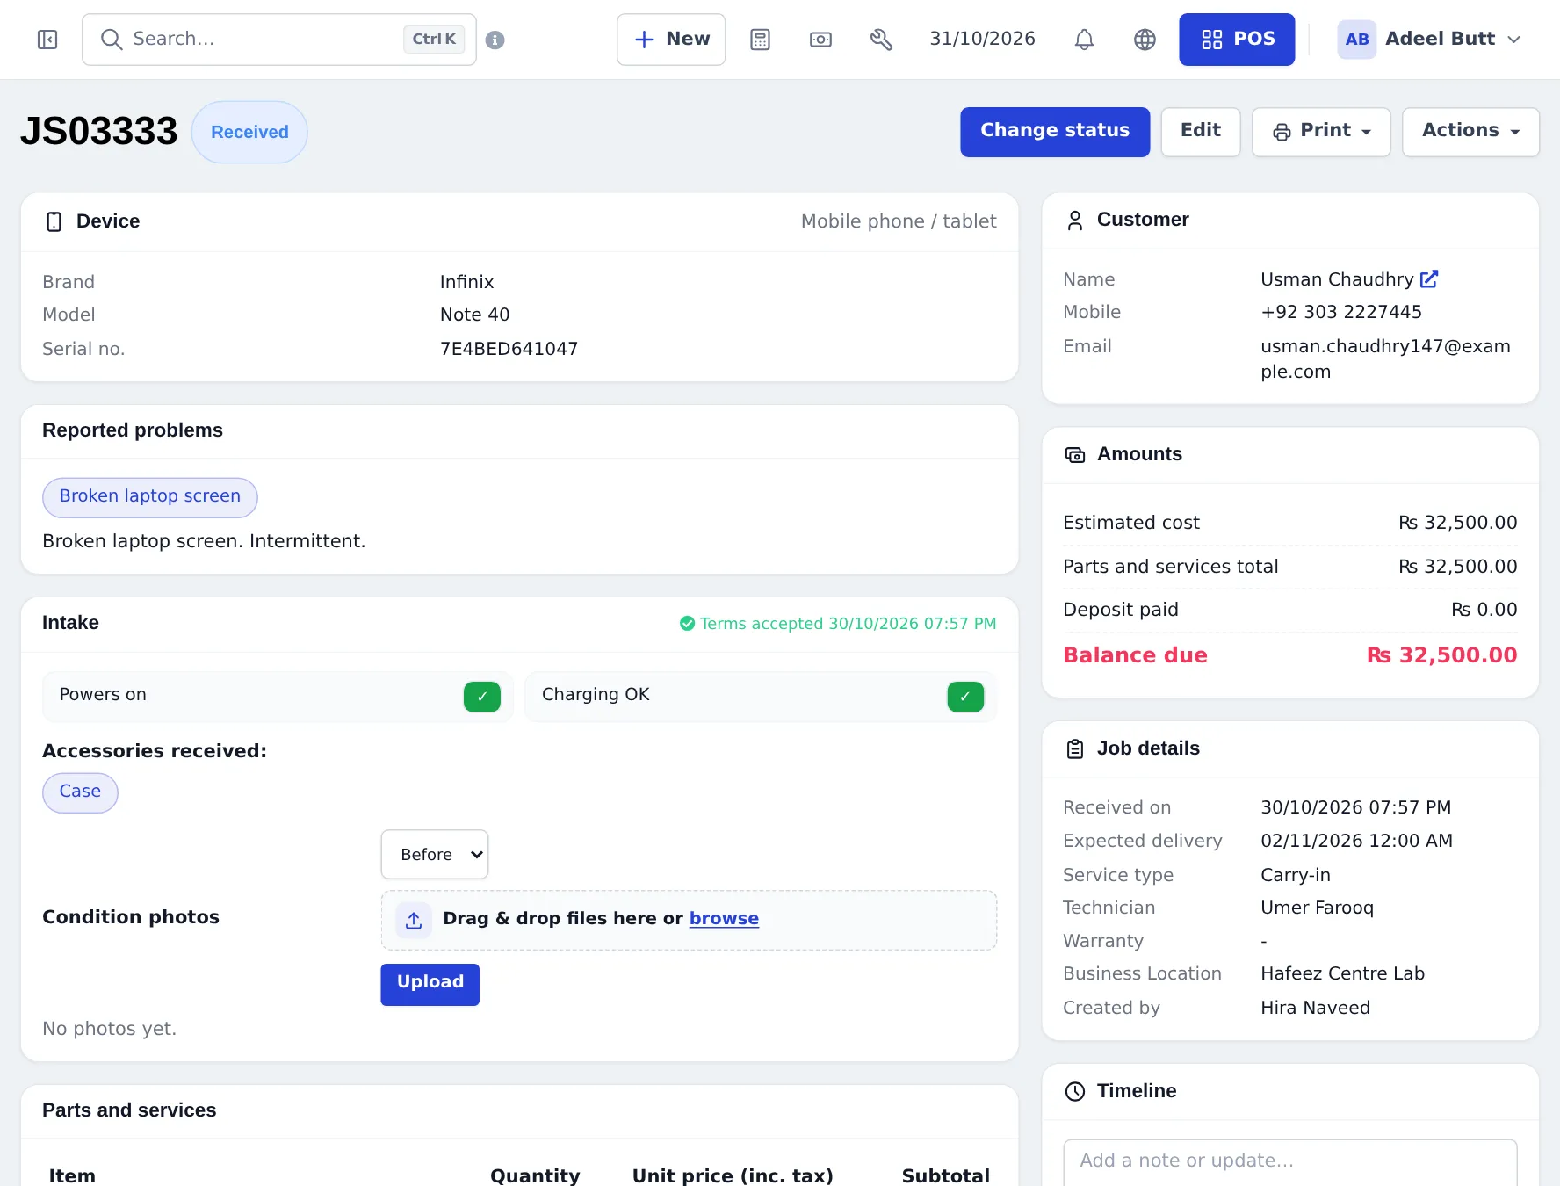
Task: Click the browse files link
Action: pyautogui.click(x=724, y=919)
